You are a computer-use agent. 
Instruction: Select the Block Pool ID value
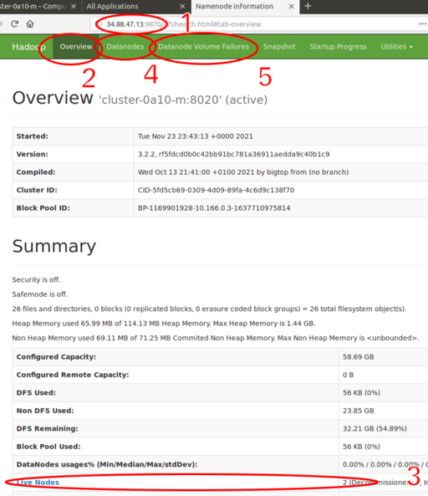click(214, 208)
